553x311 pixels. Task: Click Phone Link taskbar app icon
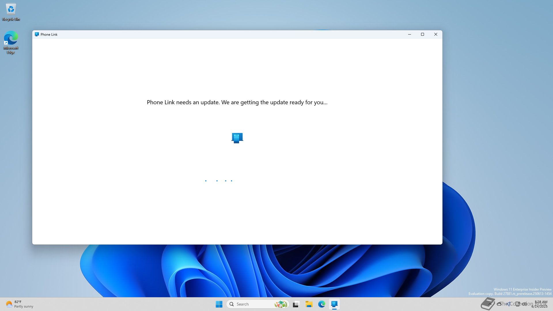coord(334,304)
